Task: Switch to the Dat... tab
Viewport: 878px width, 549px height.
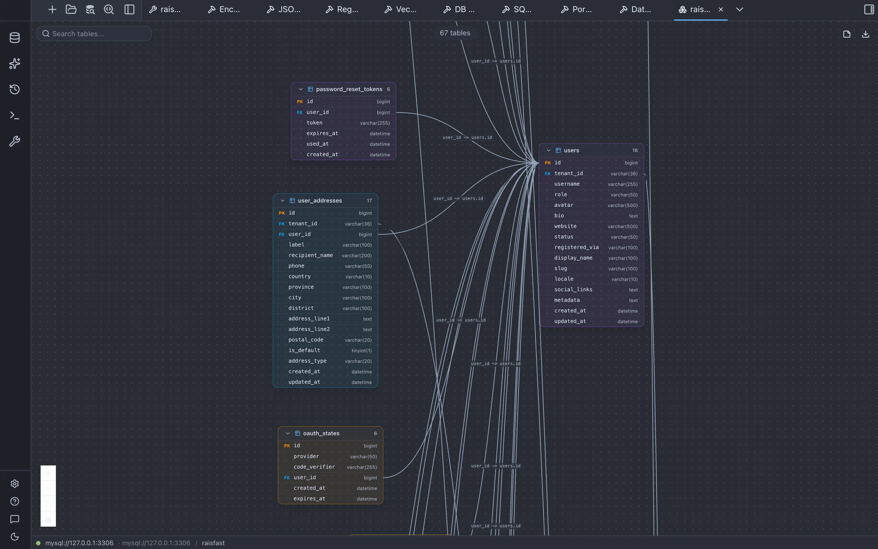Action: 636,9
